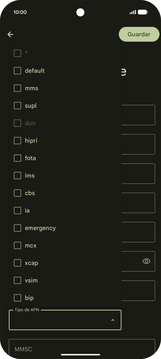161x359 pixels.
Task: Collapse the Tipo de APN dropdown arrow
Action: click(113, 320)
